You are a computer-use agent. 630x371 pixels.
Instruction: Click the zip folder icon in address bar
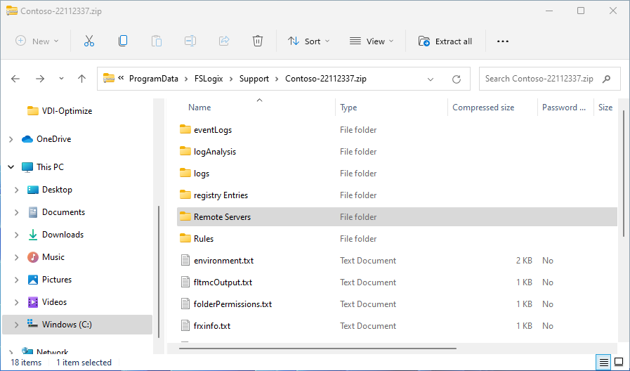point(109,79)
